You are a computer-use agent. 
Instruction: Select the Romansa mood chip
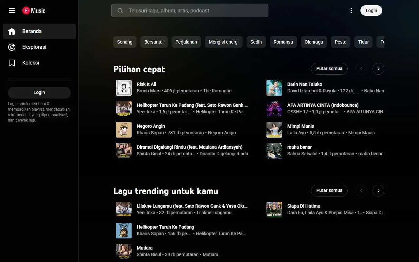[x=283, y=42]
